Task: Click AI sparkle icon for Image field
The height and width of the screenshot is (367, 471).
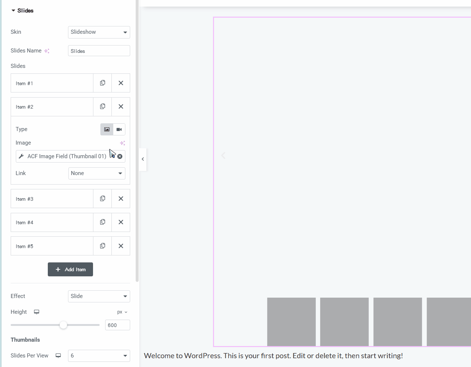Action: click(122, 143)
